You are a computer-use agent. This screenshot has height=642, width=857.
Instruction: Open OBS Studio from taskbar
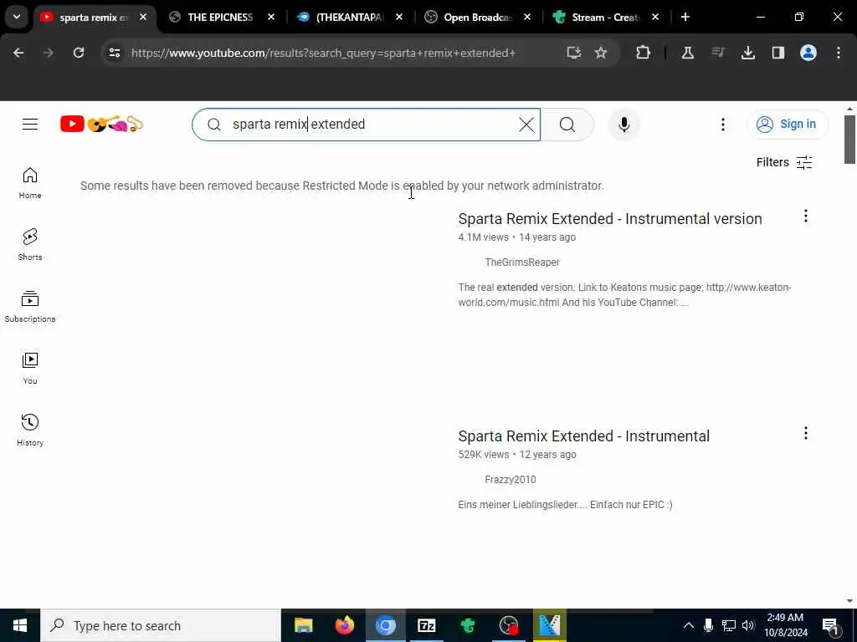[x=509, y=625]
